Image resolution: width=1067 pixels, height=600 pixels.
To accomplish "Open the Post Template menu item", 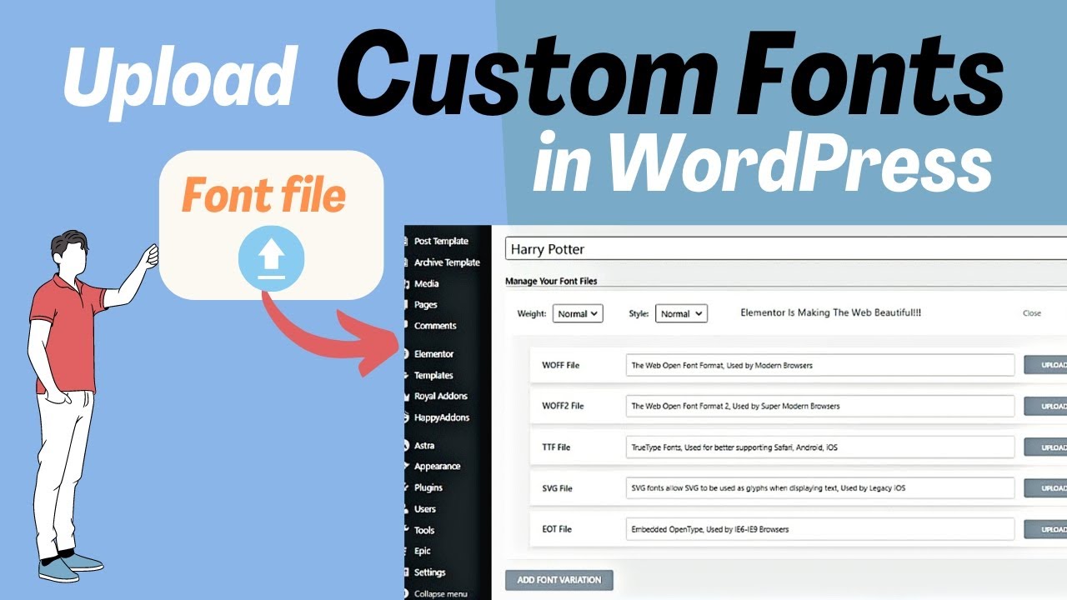I will 441,242.
